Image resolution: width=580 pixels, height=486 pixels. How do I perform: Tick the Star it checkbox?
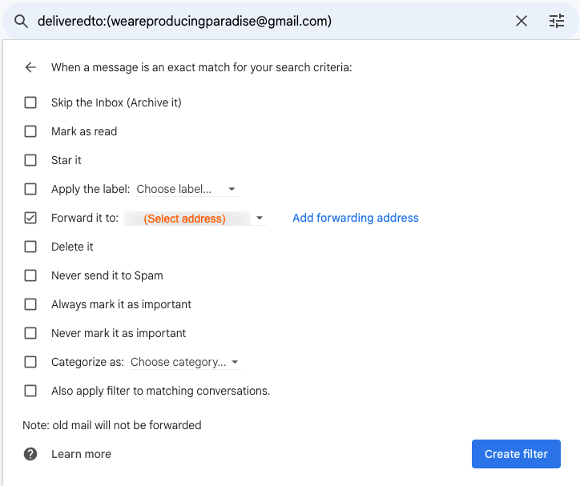[30, 160]
